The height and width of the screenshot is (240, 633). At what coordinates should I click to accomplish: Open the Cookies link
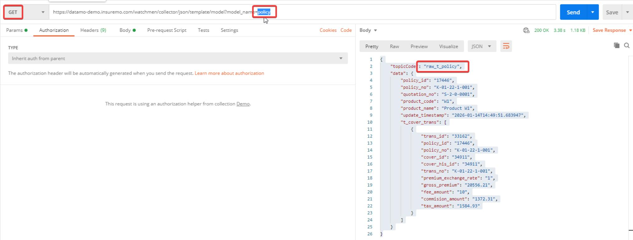click(328, 30)
